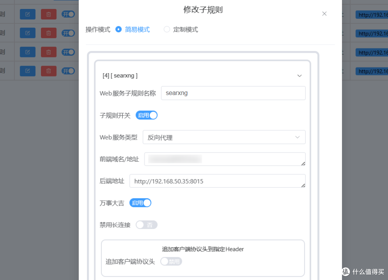Turn off the 开 switch in the first background row

[x=68, y=14]
